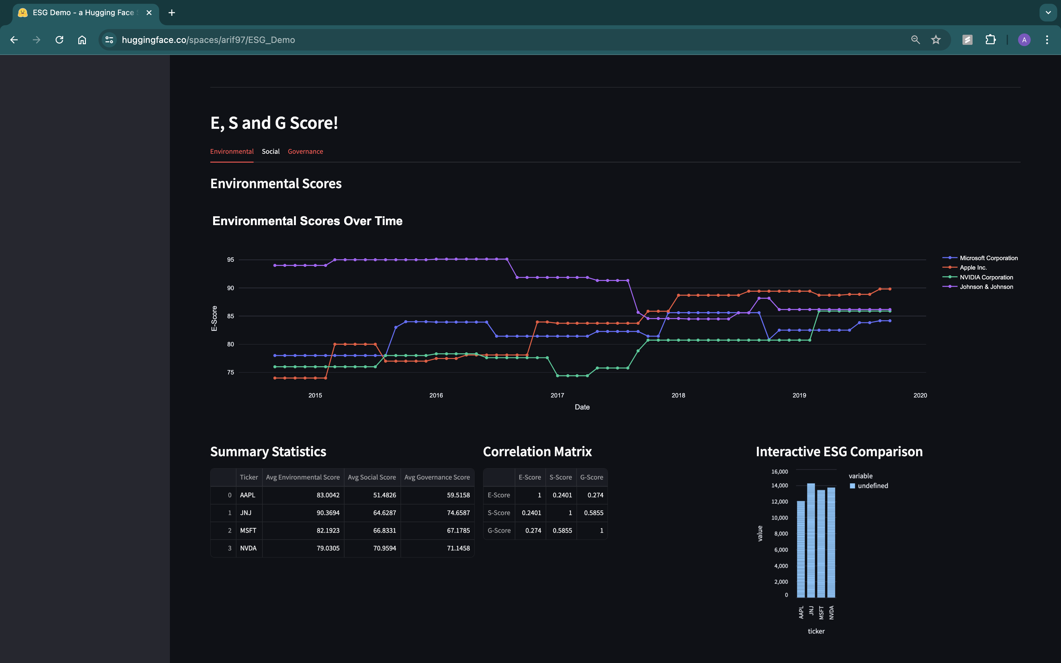
Task: Click the Environmental tab label
Action: pos(231,151)
